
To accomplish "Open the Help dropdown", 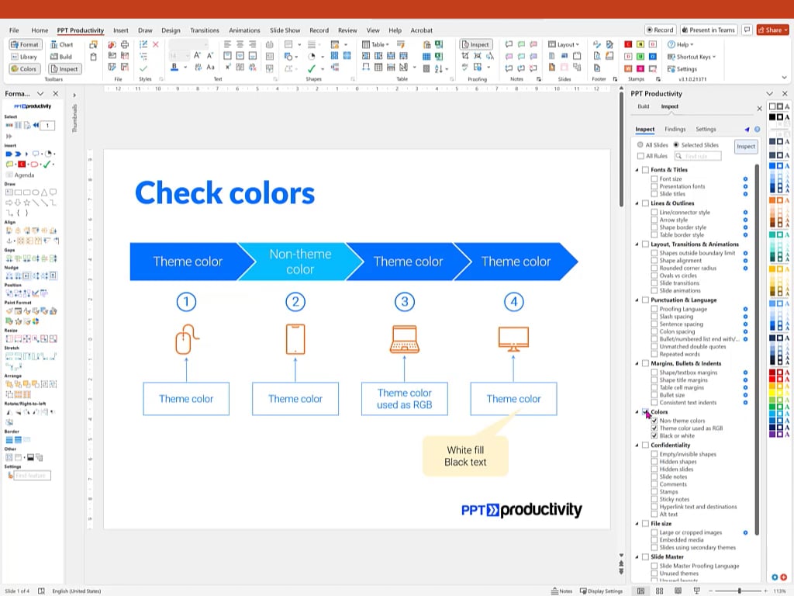I will pyautogui.click(x=681, y=44).
